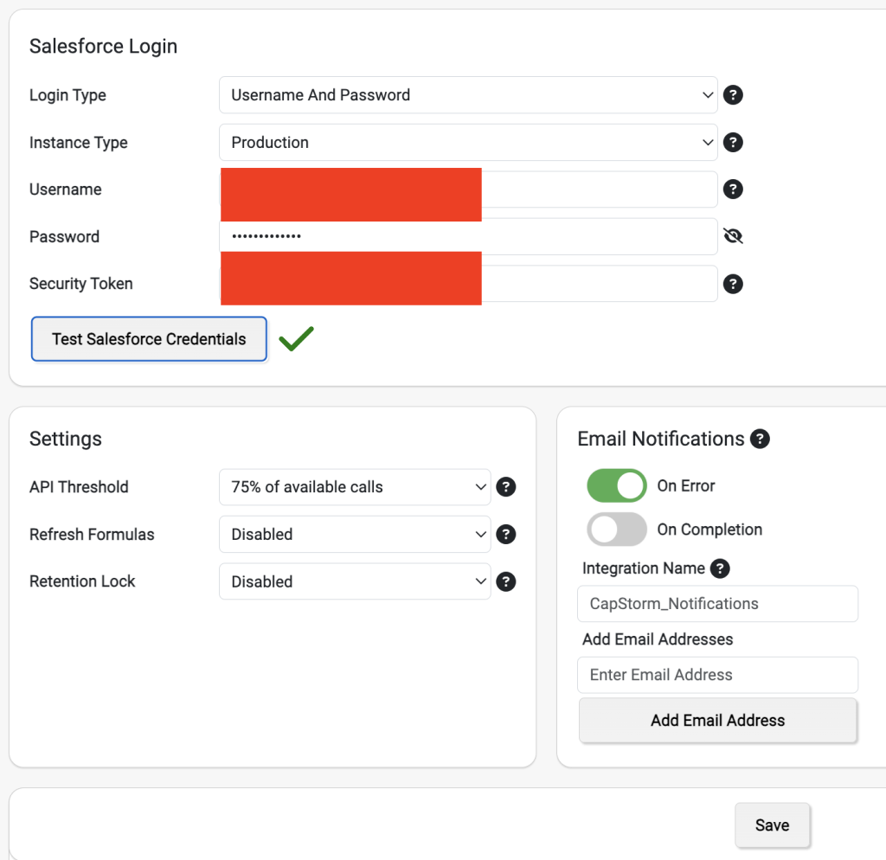Open Email Notifications help icon
This screenshot has width=886, height=860.
click(x=760, y=439)
